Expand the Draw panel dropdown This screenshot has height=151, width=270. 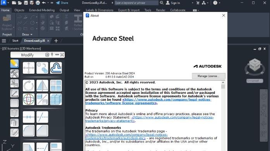(27, 34)
